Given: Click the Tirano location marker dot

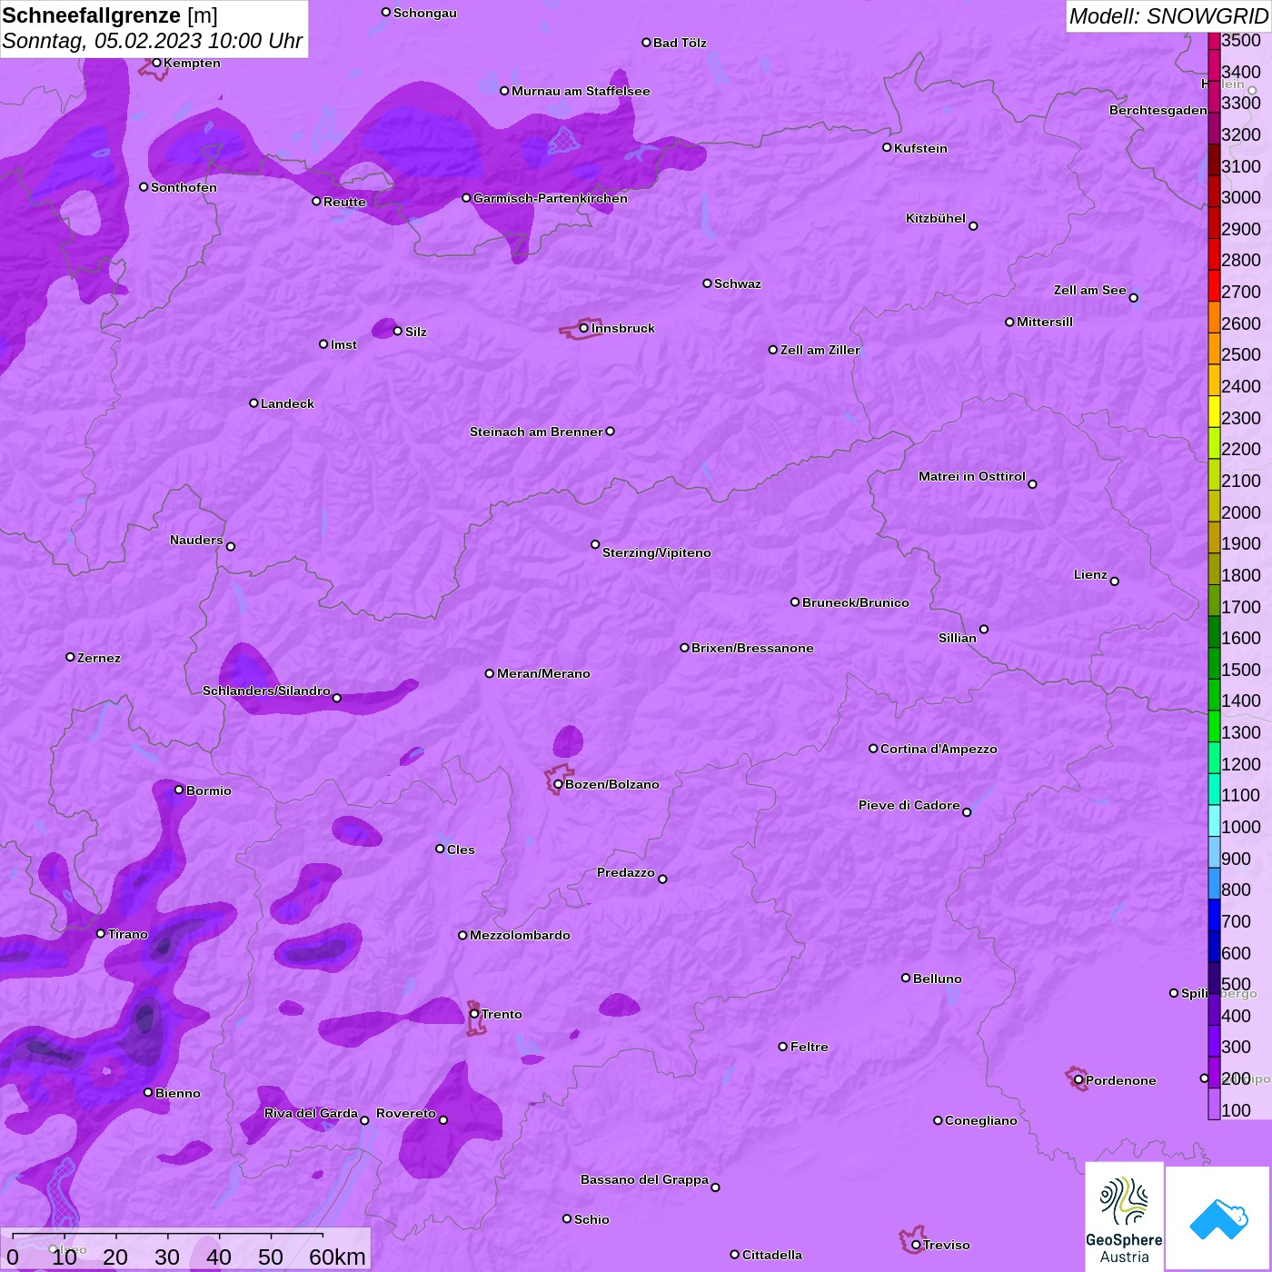Looking at the screenshot, I should [x=101, y=933].
